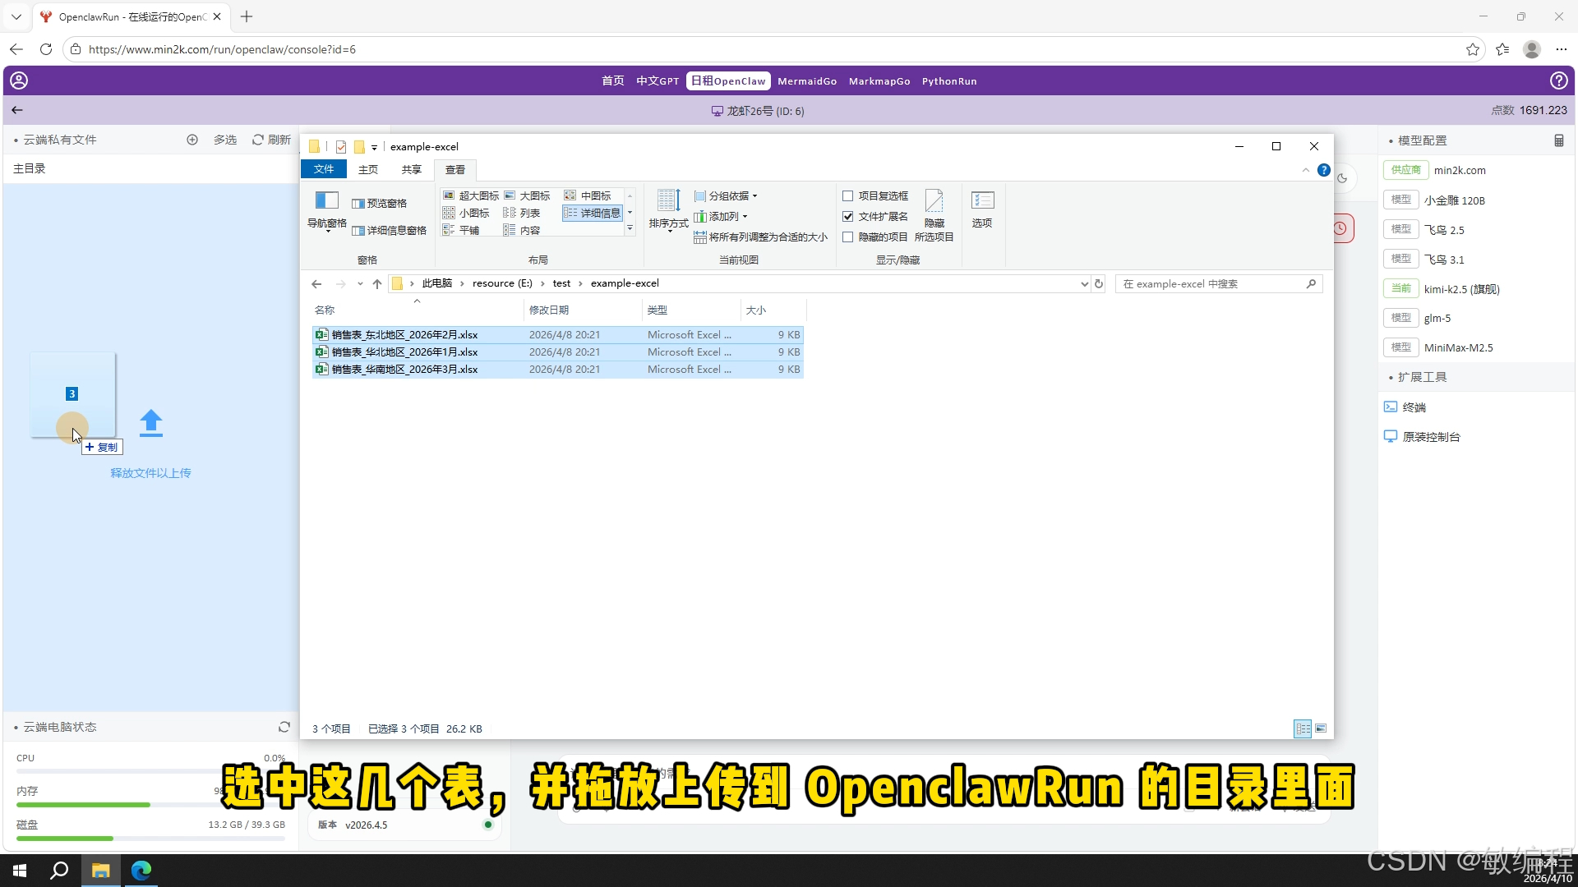This screenshot has width=1578, height=887.
Task: Click the sort by icon
Action: click(x=668, y=201)
